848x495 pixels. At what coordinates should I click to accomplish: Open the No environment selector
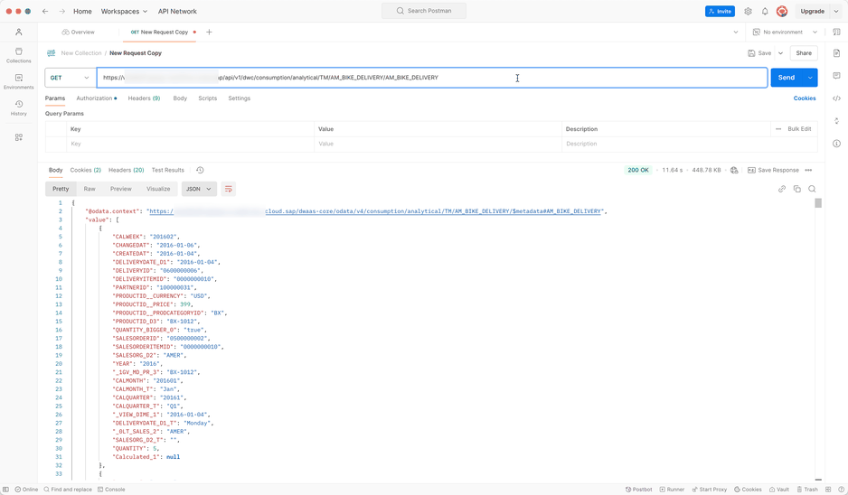coord(785,32)
